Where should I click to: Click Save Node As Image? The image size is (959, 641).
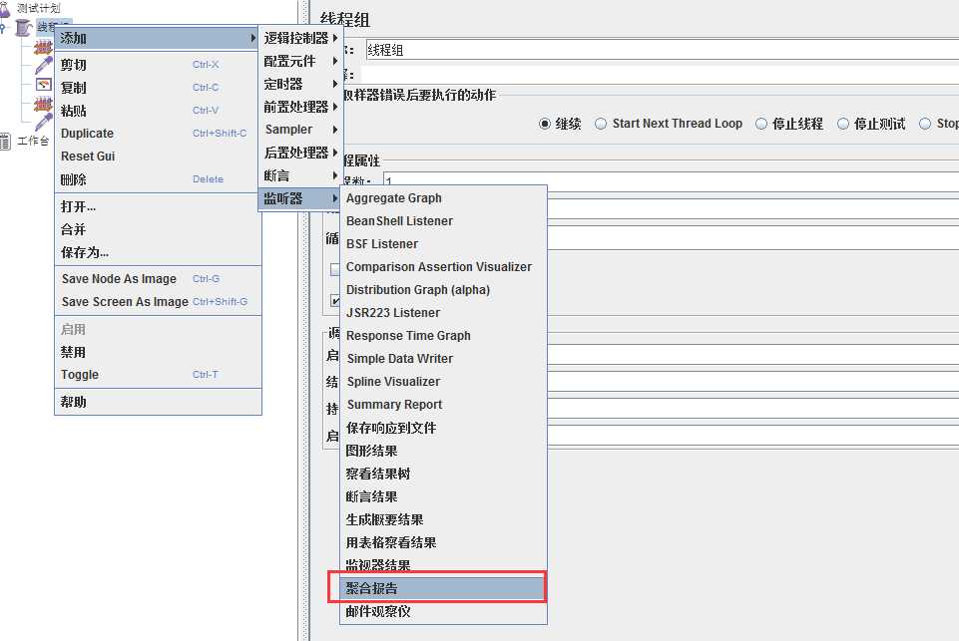click(x=158, y=279)
